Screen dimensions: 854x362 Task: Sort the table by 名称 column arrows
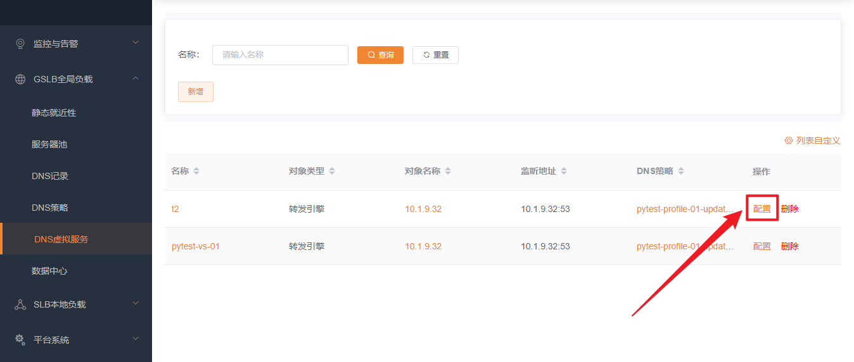196,172
